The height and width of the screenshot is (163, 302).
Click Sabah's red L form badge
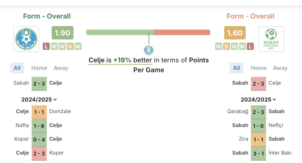[x=250, y=46]
